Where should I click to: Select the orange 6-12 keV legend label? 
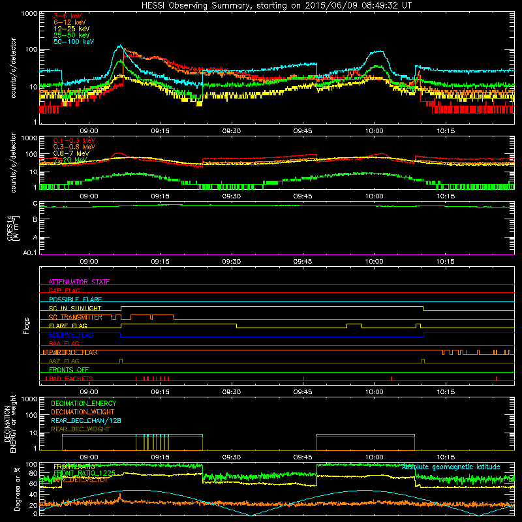(70, 22)
